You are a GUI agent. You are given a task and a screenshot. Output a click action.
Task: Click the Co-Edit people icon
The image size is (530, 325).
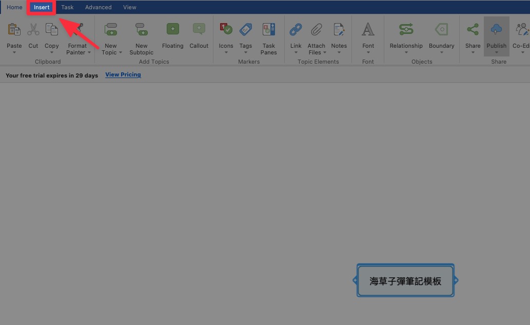522,29
